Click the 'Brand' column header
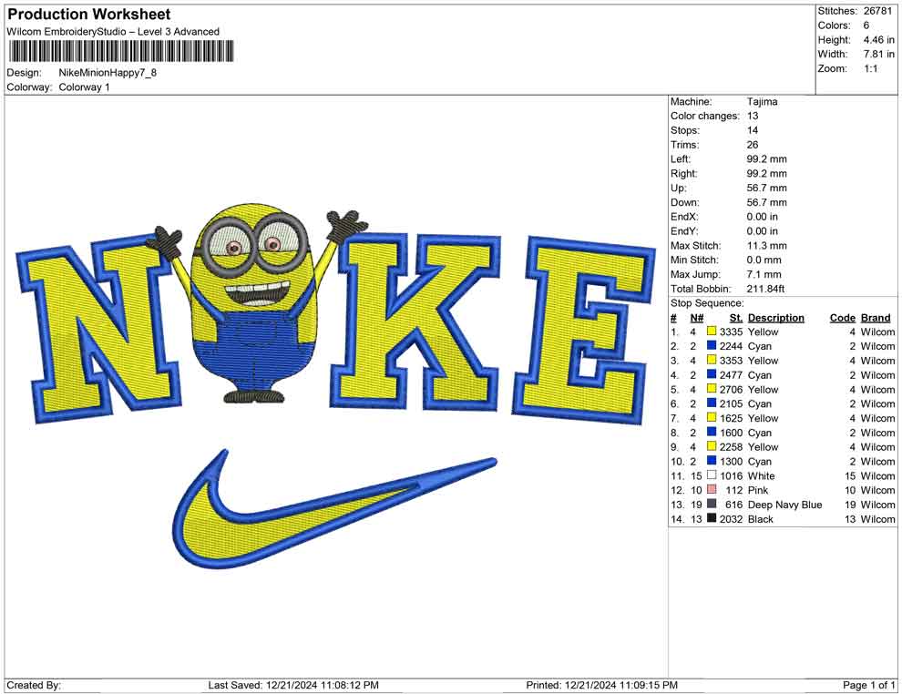Viewport: 902px width, 694px height. point(876,318)
